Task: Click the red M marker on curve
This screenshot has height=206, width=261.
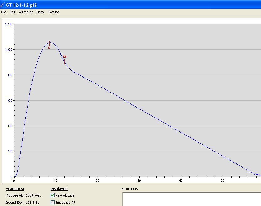Action: pos(64,57)
